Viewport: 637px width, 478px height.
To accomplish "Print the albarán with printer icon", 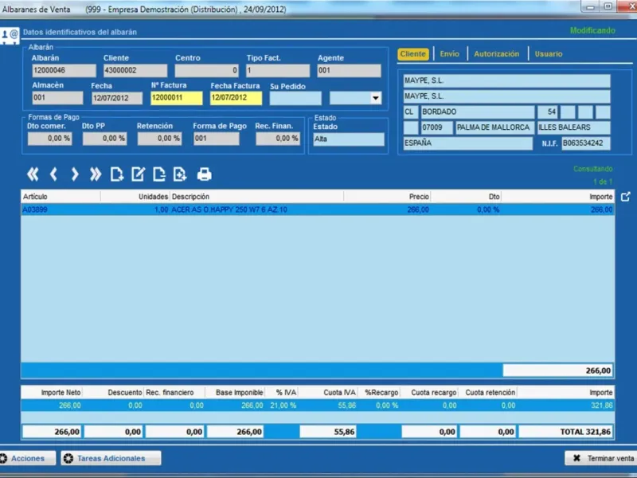I will pos(205,174).
